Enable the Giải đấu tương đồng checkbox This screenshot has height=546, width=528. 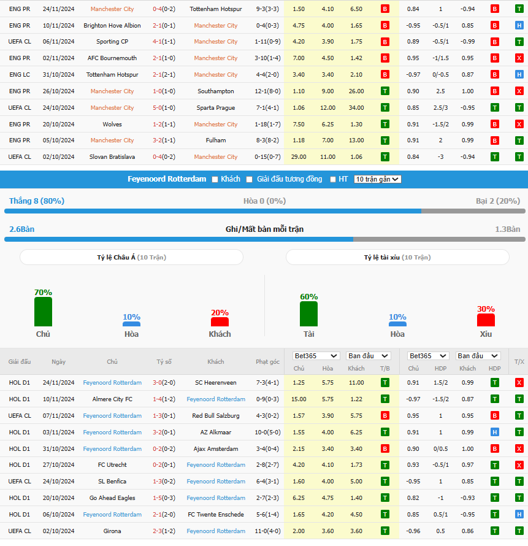click(x=249, y=179)
